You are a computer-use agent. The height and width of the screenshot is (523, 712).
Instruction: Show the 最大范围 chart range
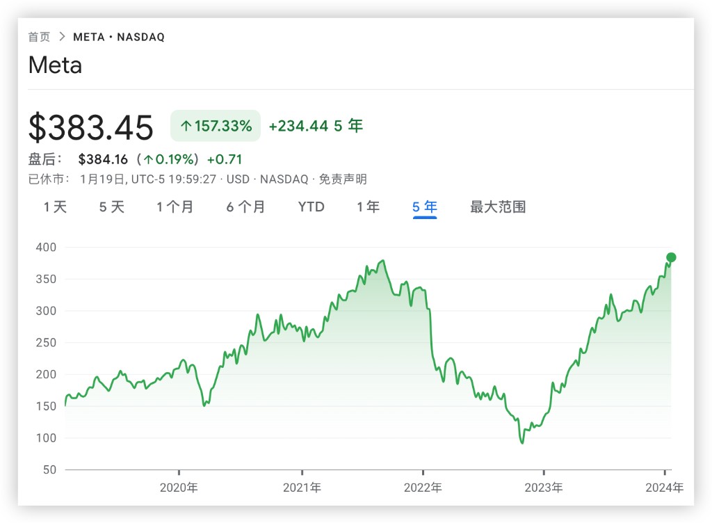point(498,207)
